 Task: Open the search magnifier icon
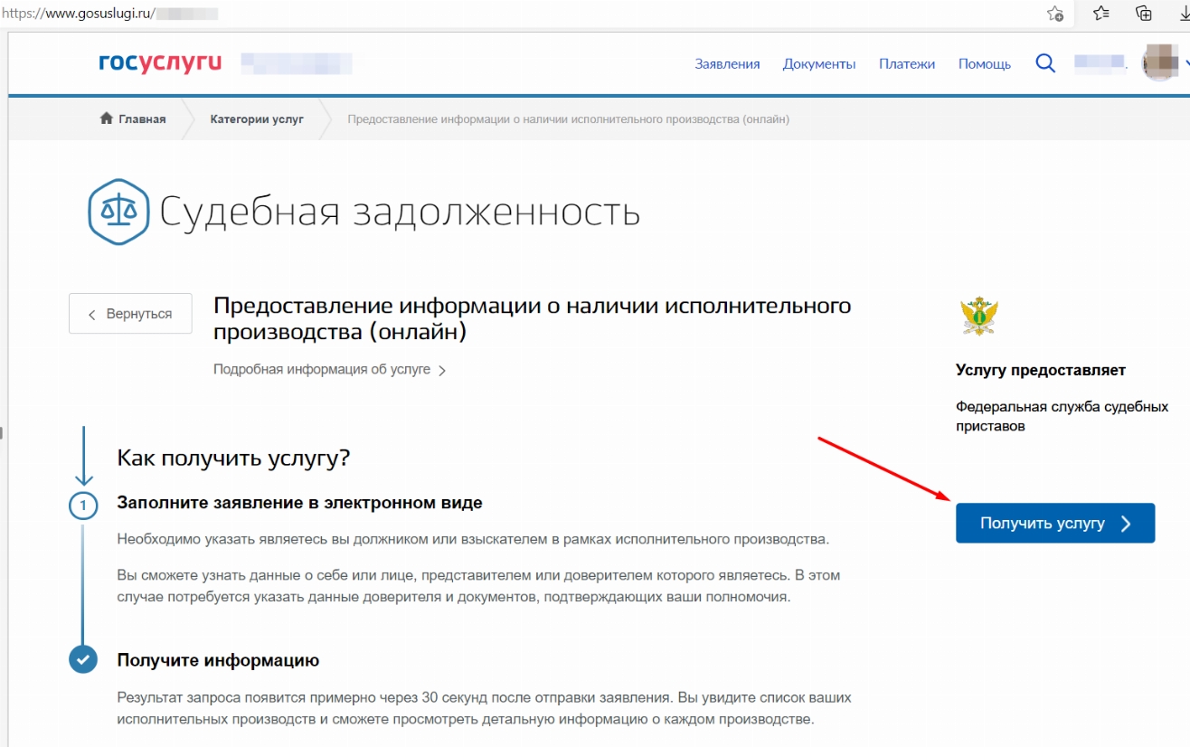1045,63
